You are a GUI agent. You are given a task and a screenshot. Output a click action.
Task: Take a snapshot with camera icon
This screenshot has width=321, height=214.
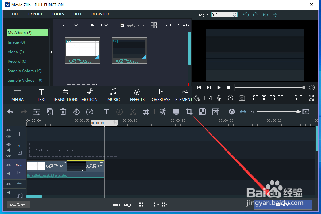click(242, 98)
